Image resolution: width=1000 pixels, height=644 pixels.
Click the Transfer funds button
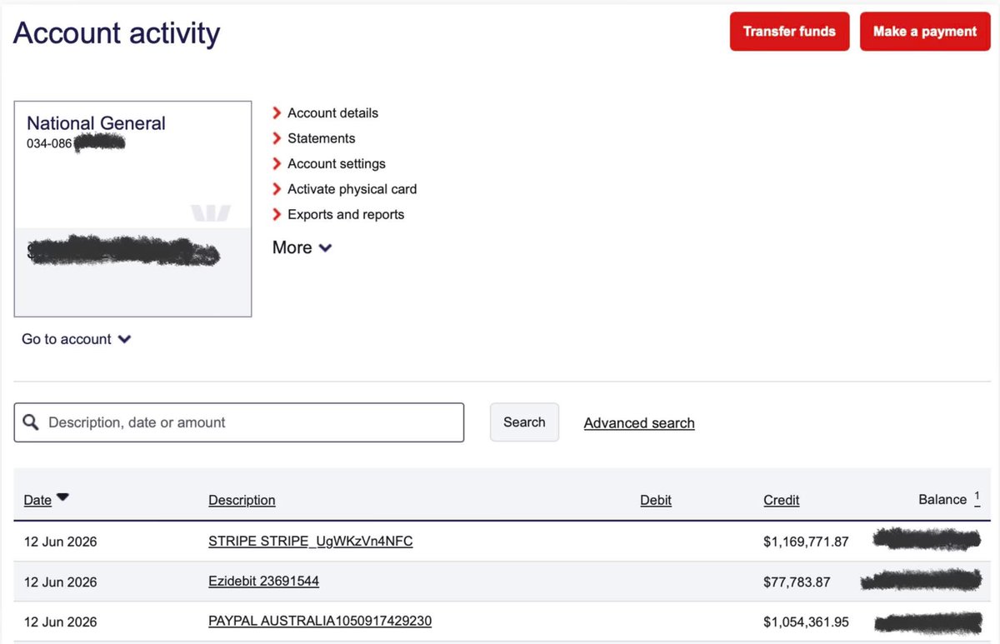[789, 32]
